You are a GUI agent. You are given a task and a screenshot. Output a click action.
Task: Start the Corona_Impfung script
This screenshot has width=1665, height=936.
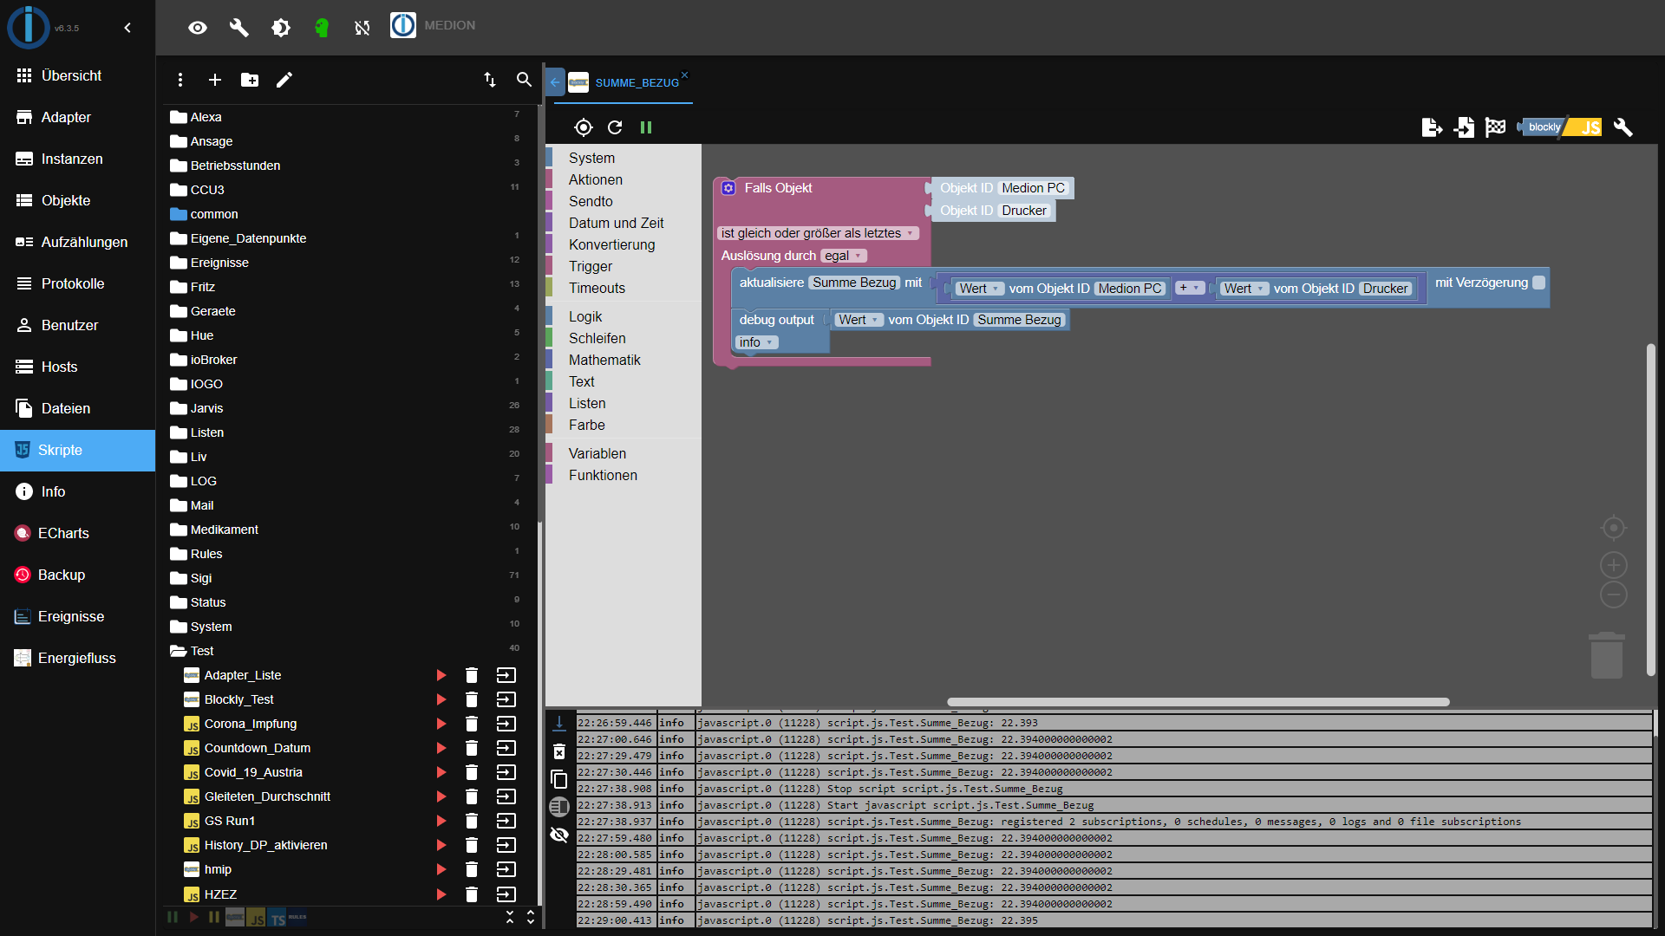441,724
